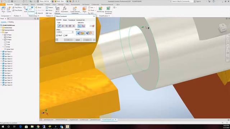Select the work Point tool

[92, 10]
